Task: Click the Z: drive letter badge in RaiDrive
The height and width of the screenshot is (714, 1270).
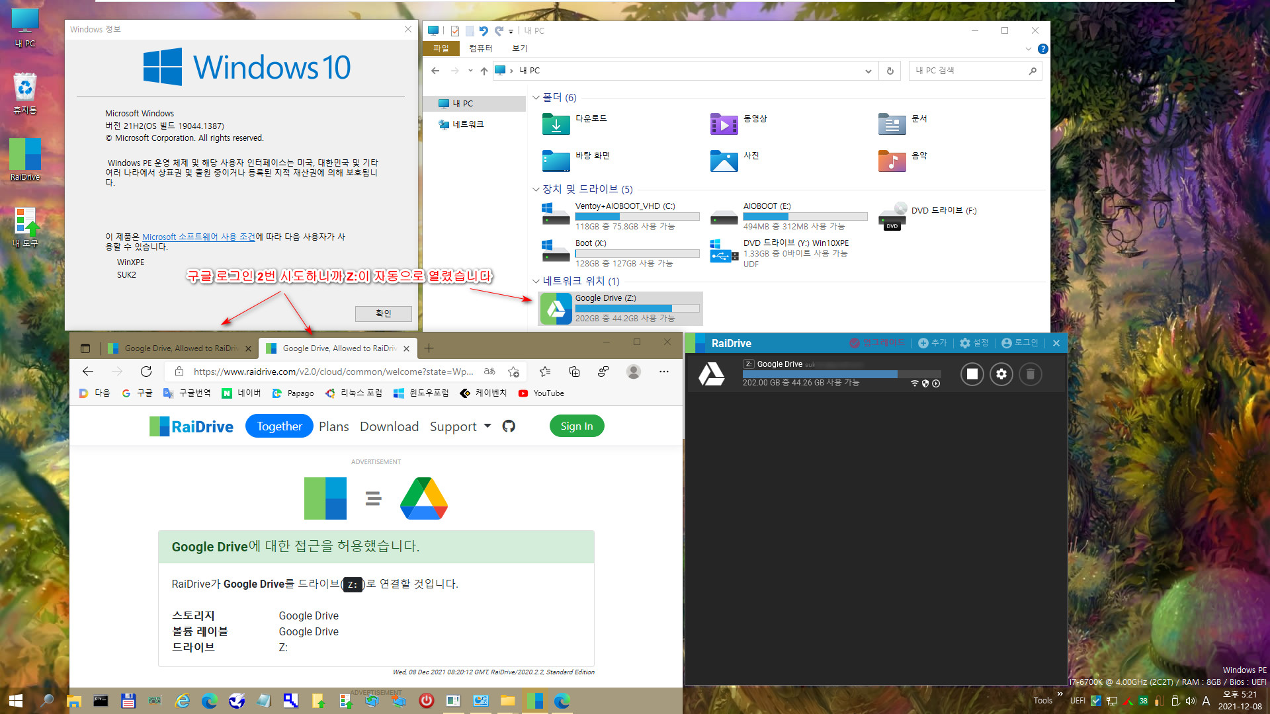Action: (x=749, y=364)
